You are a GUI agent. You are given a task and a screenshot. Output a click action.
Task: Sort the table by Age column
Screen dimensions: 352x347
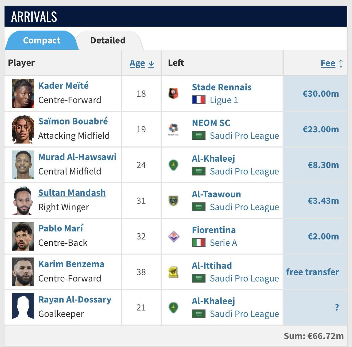(142, 63)
